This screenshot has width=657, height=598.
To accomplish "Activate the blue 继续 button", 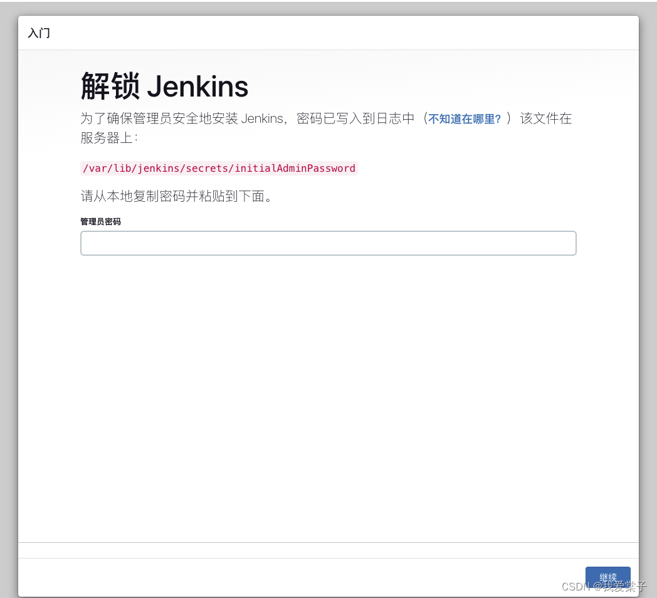I will tap(607, 577).
